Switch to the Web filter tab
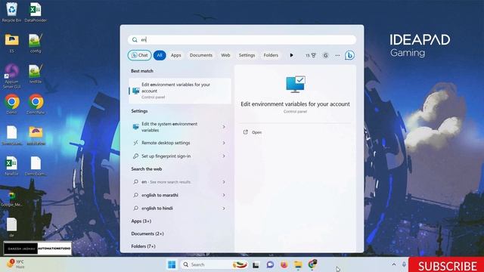 click(225, 55)
